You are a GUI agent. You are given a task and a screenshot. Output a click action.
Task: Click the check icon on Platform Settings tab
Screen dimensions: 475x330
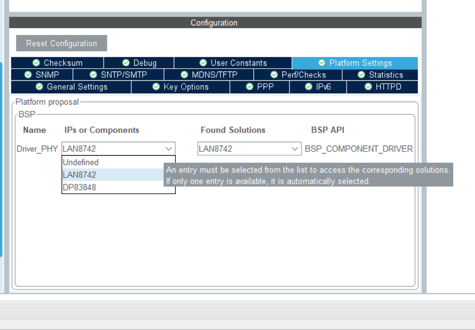(x=321, y=63)
